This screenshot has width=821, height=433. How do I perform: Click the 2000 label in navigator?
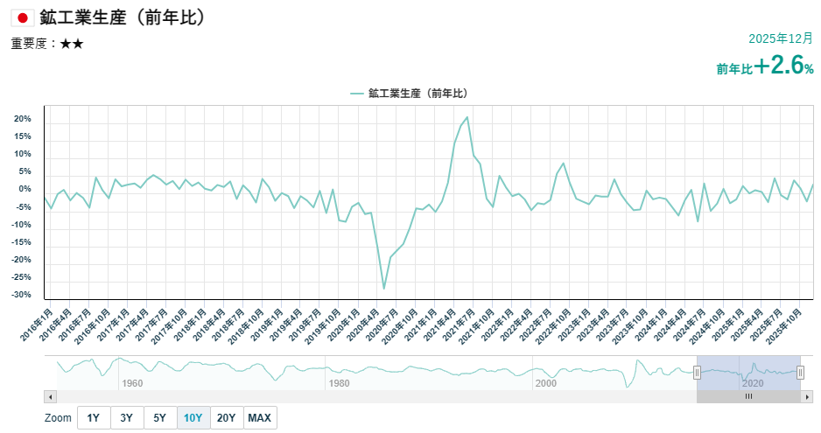(x=545, y=383)
